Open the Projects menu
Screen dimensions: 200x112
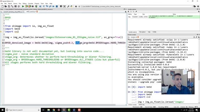pos(37,3)
